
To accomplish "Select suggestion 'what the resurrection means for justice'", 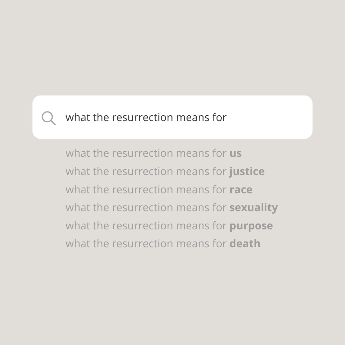I will click(x=165, y=172).
